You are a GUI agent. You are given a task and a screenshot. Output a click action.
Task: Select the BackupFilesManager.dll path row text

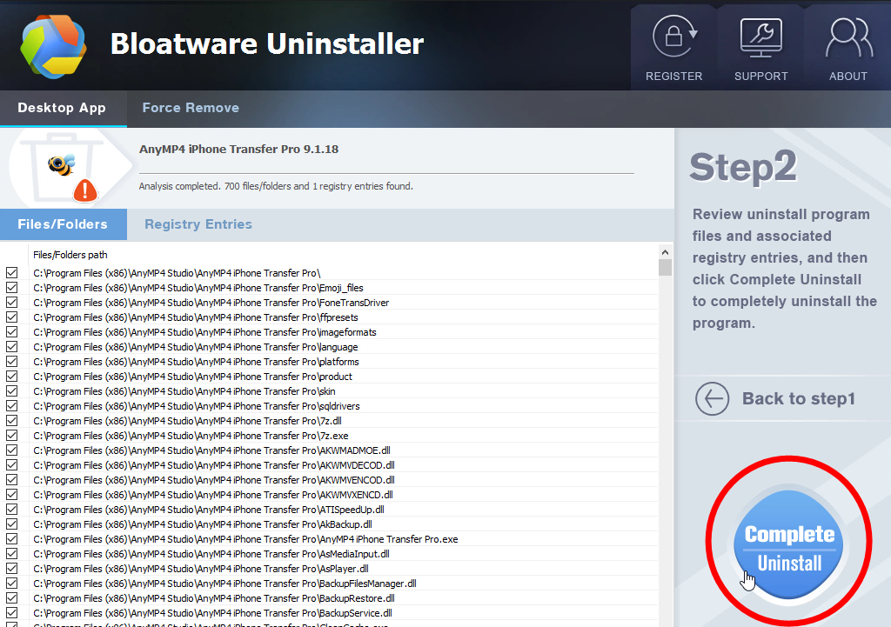coord(224,584)
